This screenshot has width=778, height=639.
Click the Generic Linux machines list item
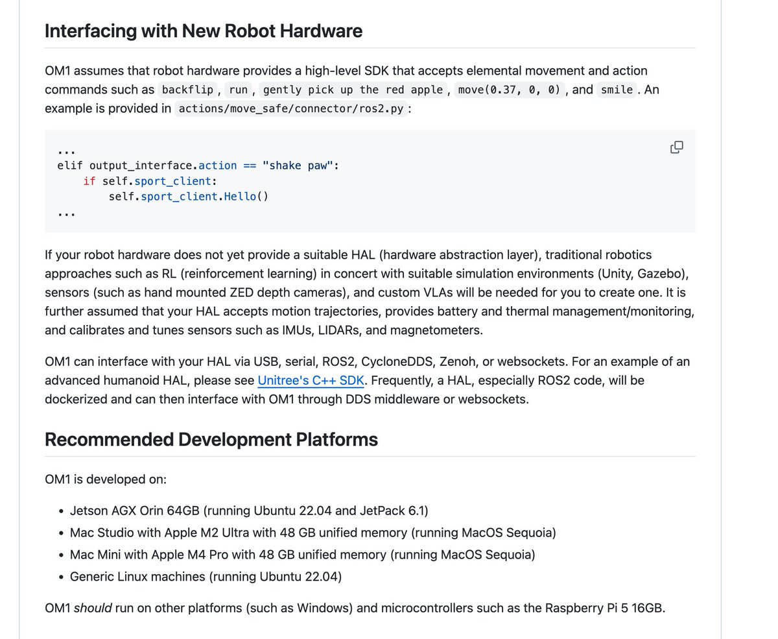[206, 576]
